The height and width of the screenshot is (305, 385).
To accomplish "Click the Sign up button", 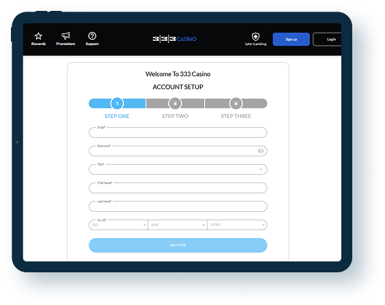I will [x=291, y=39].
